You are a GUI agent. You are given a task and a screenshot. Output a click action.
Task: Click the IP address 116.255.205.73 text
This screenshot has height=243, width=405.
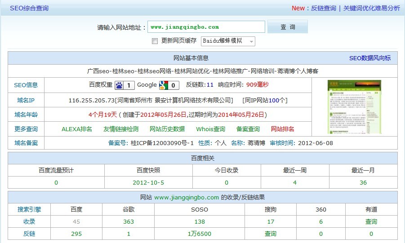click(x=91, y=101)
